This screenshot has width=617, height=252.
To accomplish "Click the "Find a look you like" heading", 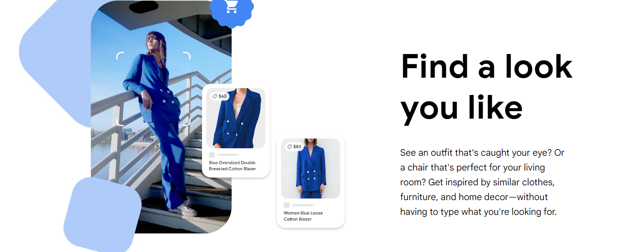I will (486, 87).
